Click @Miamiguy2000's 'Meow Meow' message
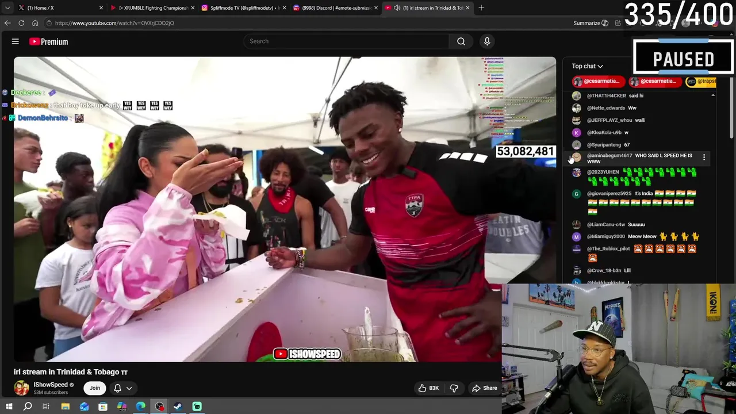Viewport: 736px width, 414px height. click(642, 237)
